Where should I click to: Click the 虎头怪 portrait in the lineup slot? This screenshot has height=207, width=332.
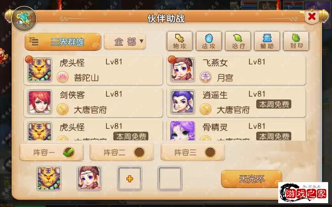click(49, 179)
